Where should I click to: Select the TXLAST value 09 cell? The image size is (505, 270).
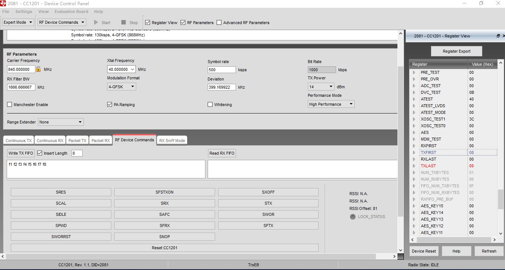pyautogui.click(x=482, y=166)
